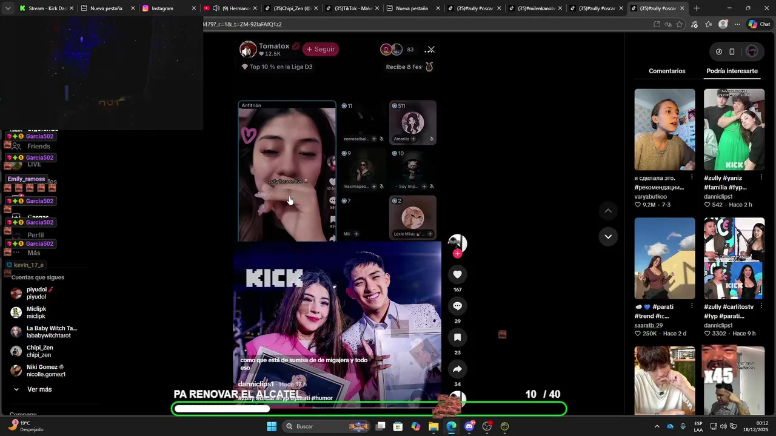The height and width of the screenshot is (436, 776).
Task: Open the new tab plus button
Action: pyautogui.click(x=697, y=8)
